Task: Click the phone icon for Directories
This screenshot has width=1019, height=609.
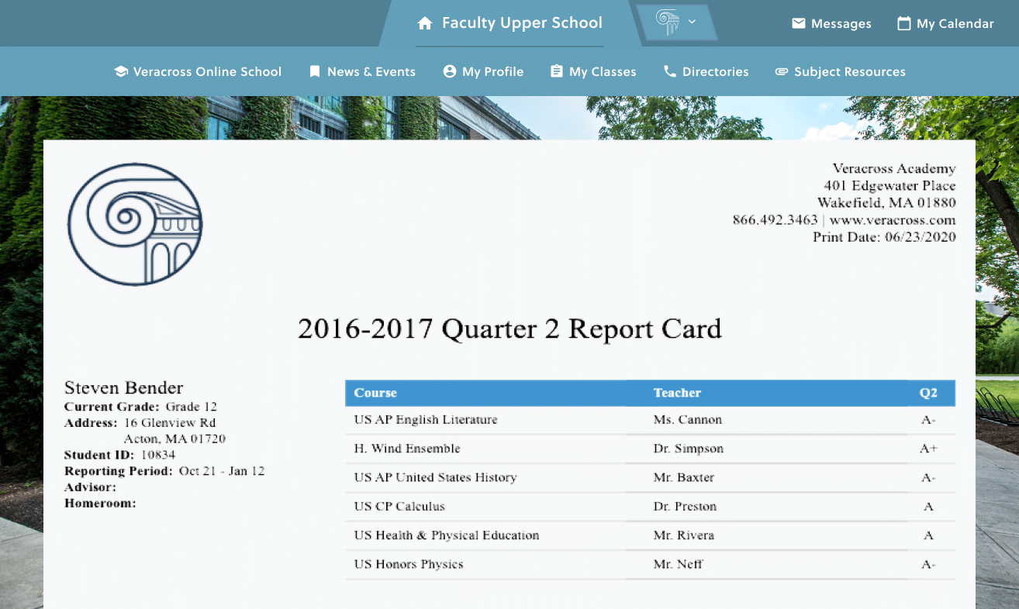Action: point(670,71)
